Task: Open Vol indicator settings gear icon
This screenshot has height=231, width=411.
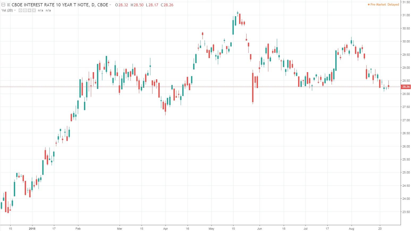Action: (25, 10)
